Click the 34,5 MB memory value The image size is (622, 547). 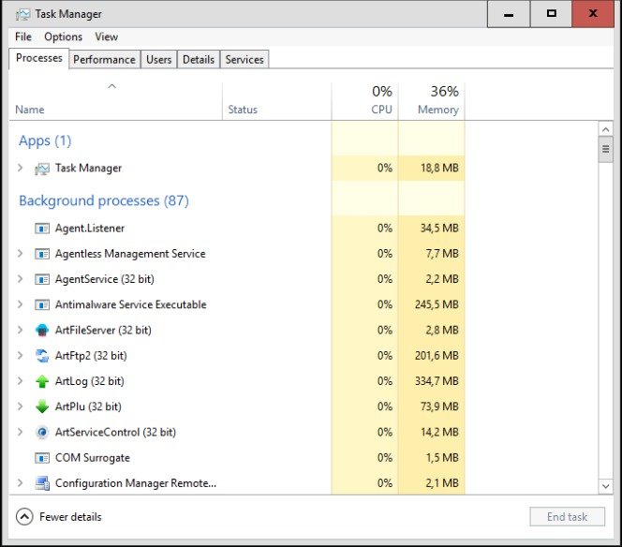439,229
